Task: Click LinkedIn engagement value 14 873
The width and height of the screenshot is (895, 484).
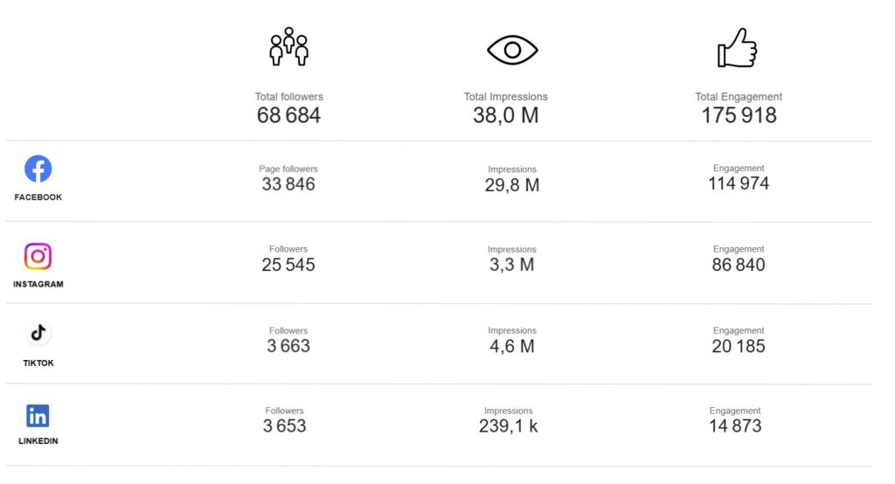Action: tap(735, 426)
